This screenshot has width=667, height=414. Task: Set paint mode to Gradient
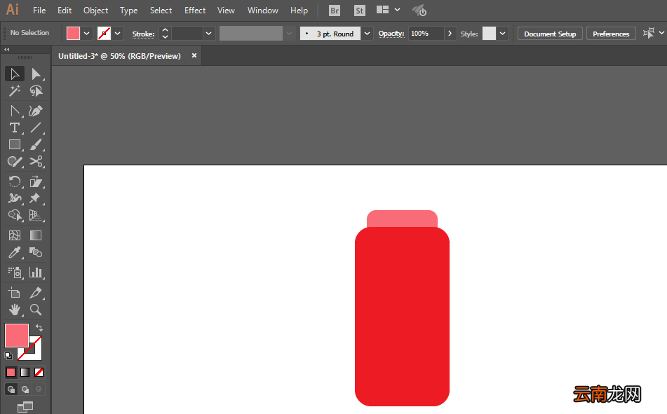(x=25, y=373)
